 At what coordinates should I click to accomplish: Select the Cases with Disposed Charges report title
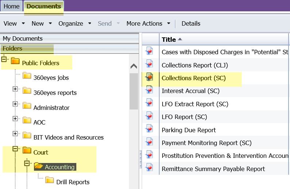pyautogui.click(x=225, y=52)
